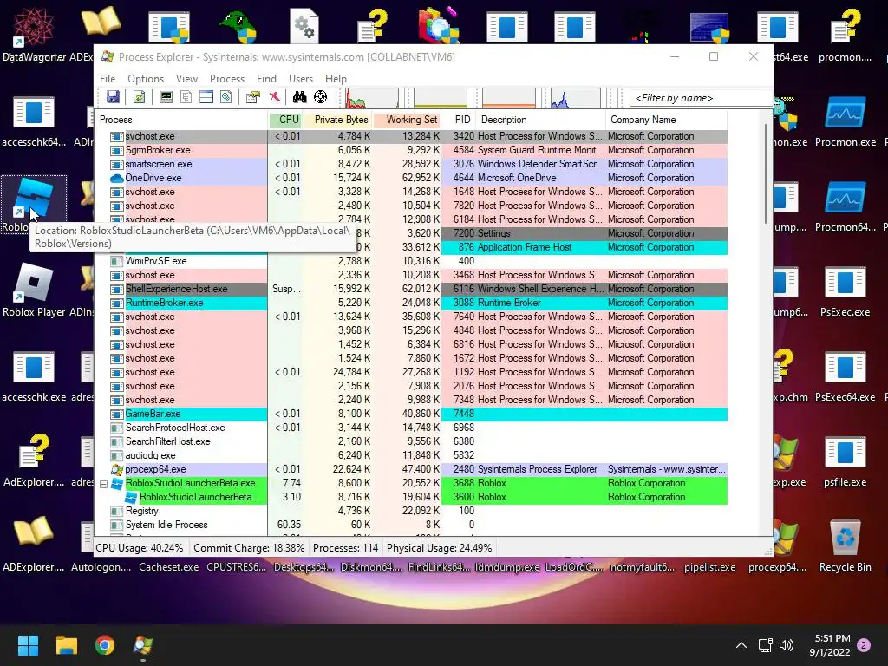Viewport: 888px width, 666px height.
Task: Select the Roblox Player desktop icon
Action: click(34, 290)
